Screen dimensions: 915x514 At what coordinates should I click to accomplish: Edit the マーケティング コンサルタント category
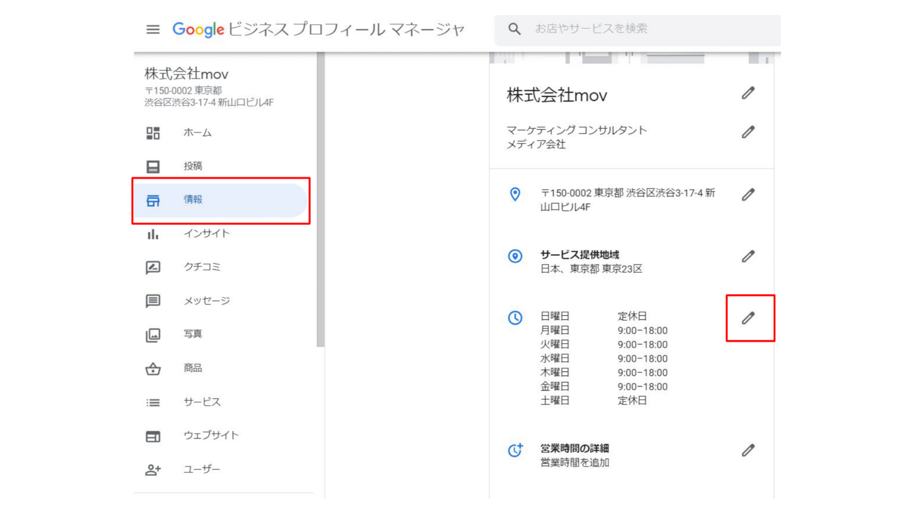pyautogui.click(x=748, y=132)
